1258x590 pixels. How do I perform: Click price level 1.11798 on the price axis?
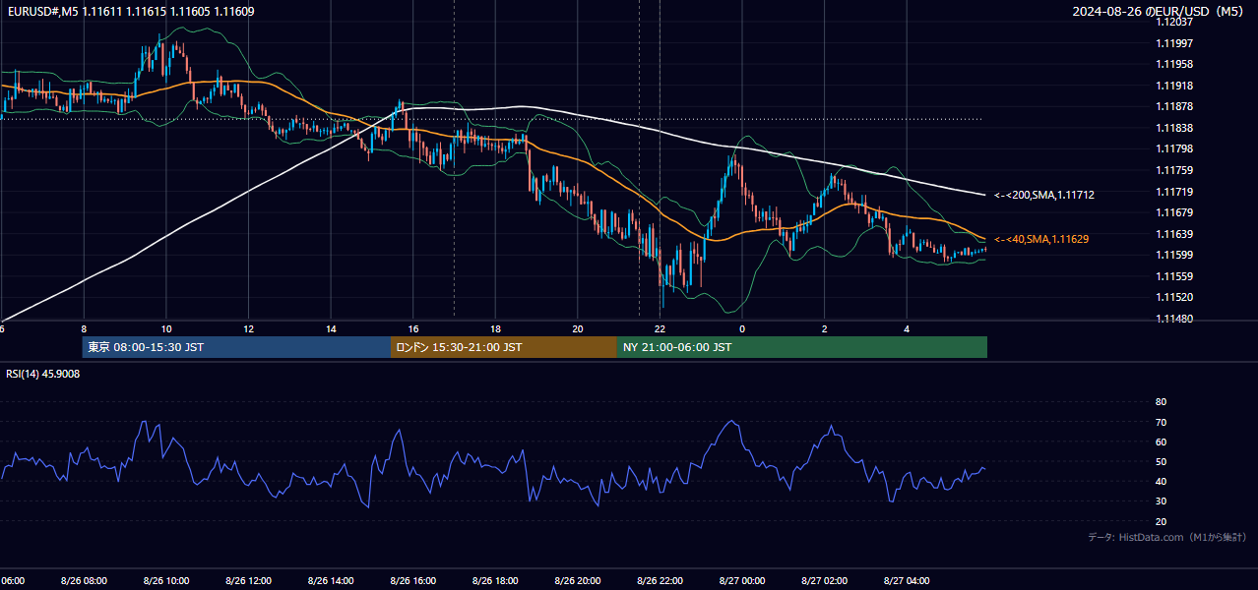pyautogui.click(x=1174, y=149)
